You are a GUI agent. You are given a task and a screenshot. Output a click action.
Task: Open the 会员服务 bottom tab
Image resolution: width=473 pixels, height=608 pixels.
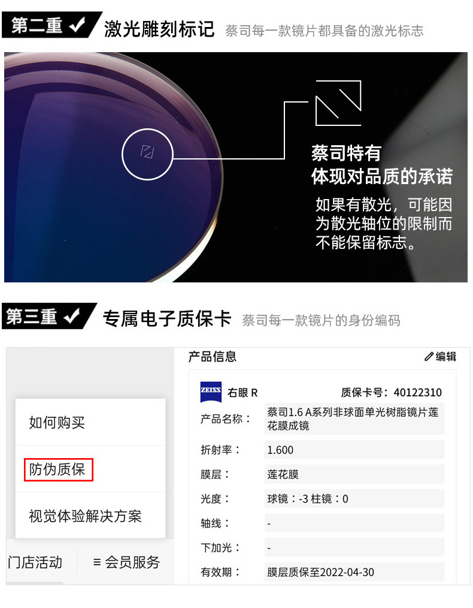coord(126,562)
